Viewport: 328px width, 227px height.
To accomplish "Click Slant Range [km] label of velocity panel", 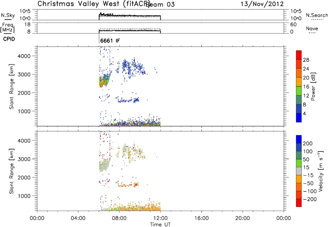I will pyautogui.click(x=11, y=171).
